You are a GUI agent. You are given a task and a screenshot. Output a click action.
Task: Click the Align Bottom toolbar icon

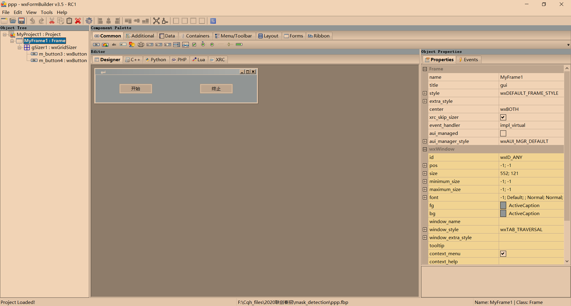coord(145,21)
